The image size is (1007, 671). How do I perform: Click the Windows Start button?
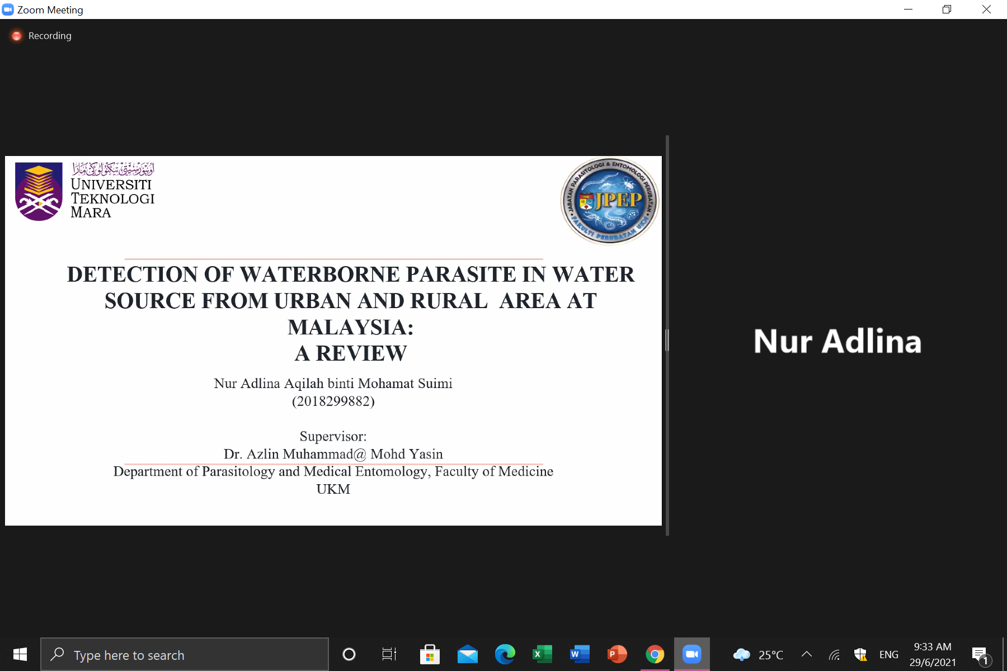point(20,654)
